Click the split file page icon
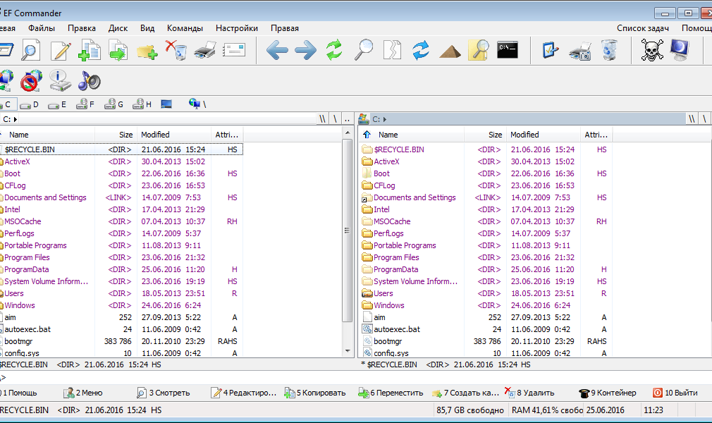The height and width of the screenshot is (423, 712). (392, 50)
